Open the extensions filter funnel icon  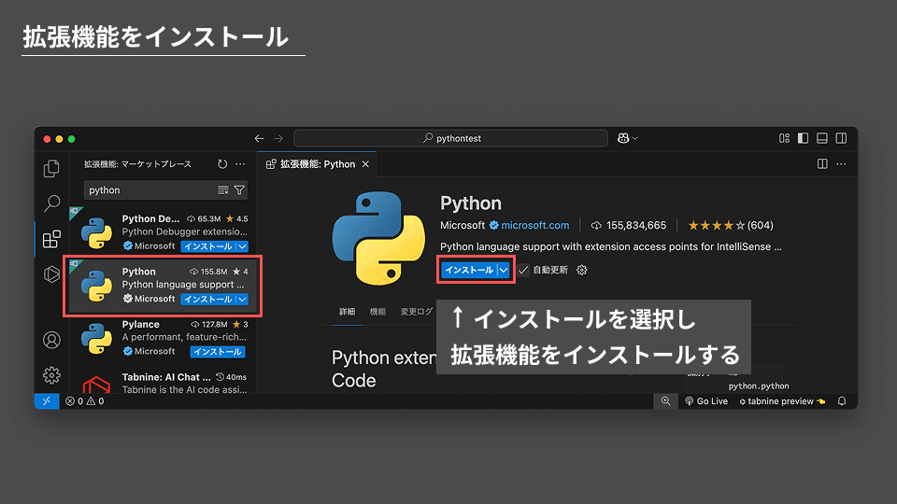240,190
